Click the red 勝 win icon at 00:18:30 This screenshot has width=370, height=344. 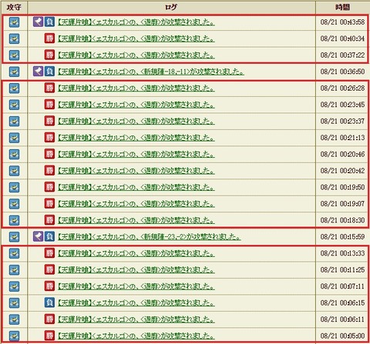pyautogui.click(x=49, y=220)
